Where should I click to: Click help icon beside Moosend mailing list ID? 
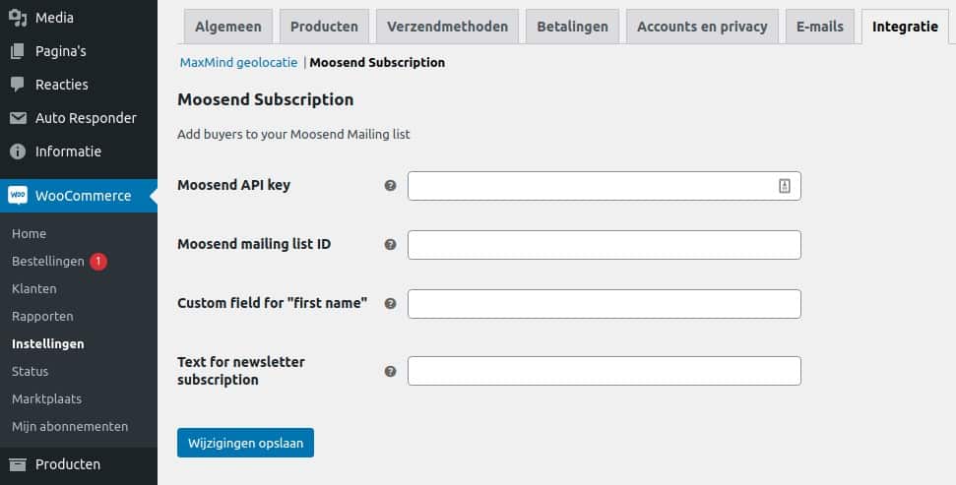pos(390,244)
